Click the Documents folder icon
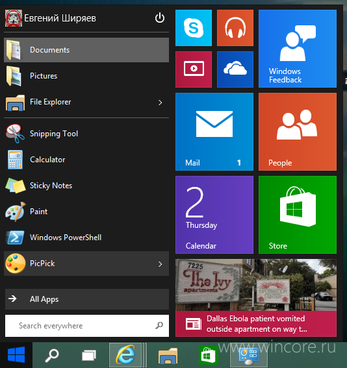 (14, 50)
